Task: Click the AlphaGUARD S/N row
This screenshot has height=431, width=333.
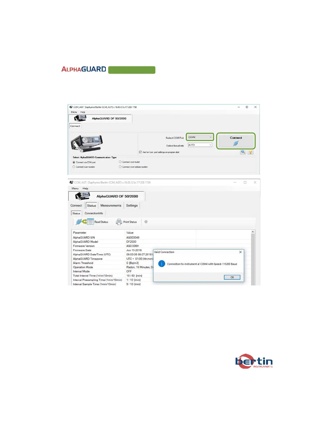Action: [161, 238]
